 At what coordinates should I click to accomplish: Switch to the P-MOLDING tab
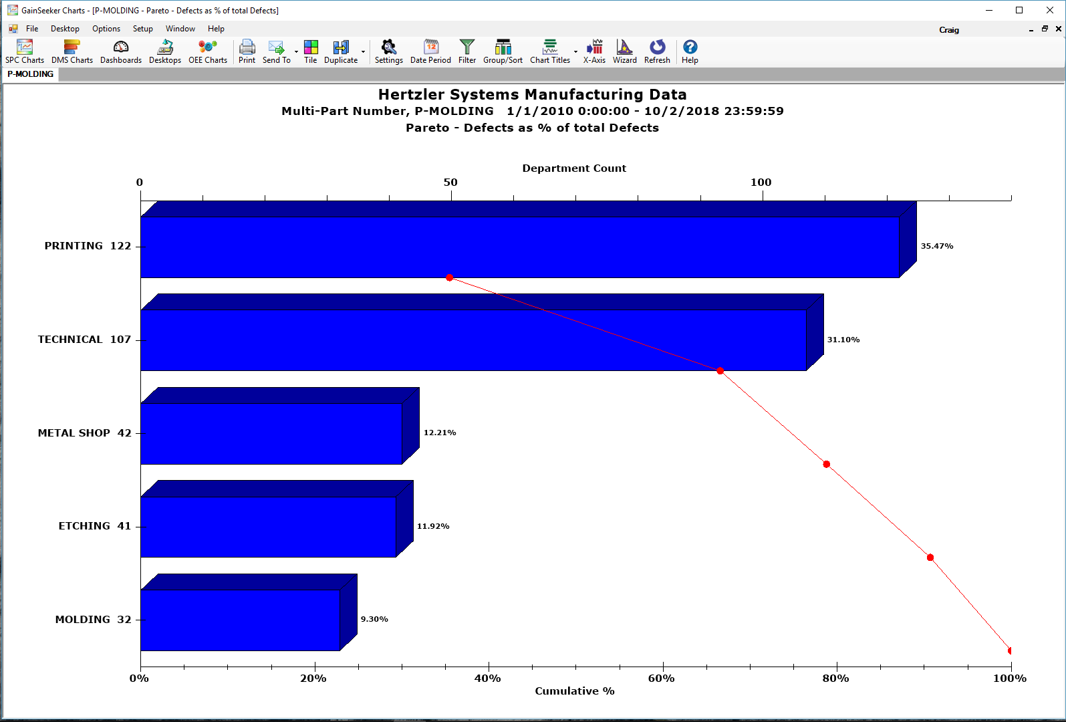(x=31, y=74)
